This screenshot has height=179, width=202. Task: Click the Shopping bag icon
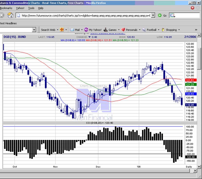coord(163,30)
